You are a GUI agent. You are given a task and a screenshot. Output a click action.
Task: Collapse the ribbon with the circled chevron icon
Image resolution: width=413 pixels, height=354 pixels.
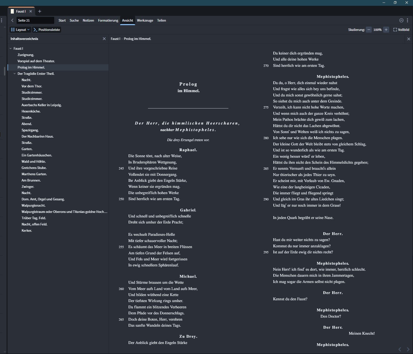click(x=401, y=20)
